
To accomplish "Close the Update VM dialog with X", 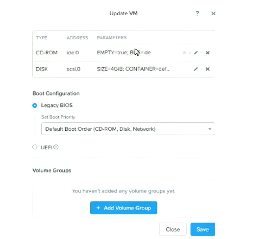I will coord(213,13).
